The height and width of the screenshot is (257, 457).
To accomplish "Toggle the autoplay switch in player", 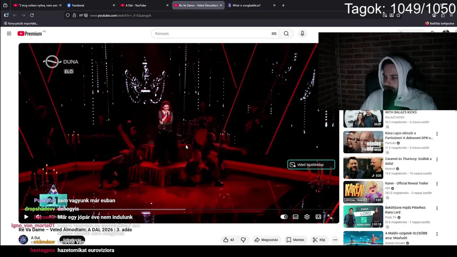I will pos(284,217).
